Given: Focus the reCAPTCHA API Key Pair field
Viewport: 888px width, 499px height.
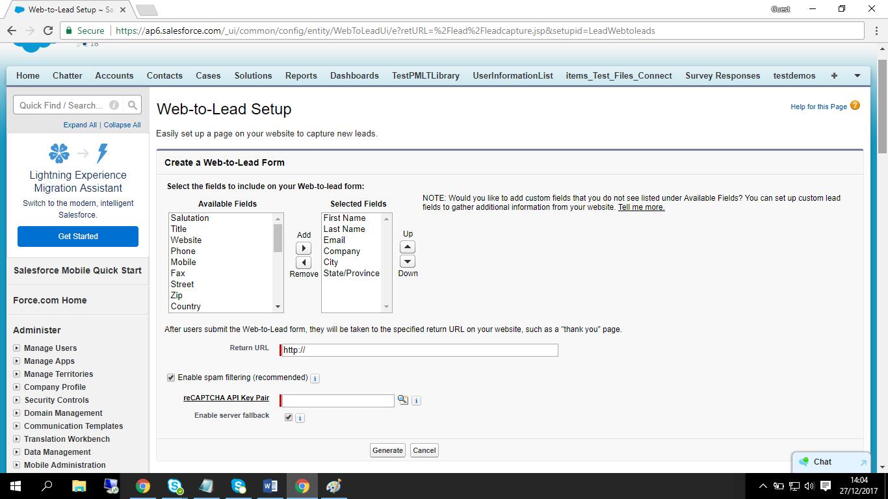Looking at the screenshot, I should [x=337, y=400].
